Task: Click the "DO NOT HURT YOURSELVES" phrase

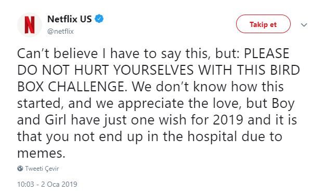Action: pos(105,70)
